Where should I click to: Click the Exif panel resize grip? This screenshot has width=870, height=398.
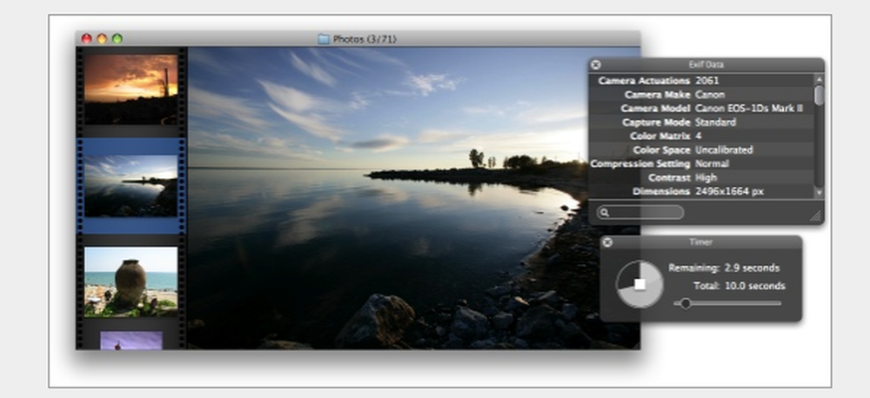point(816,216)
